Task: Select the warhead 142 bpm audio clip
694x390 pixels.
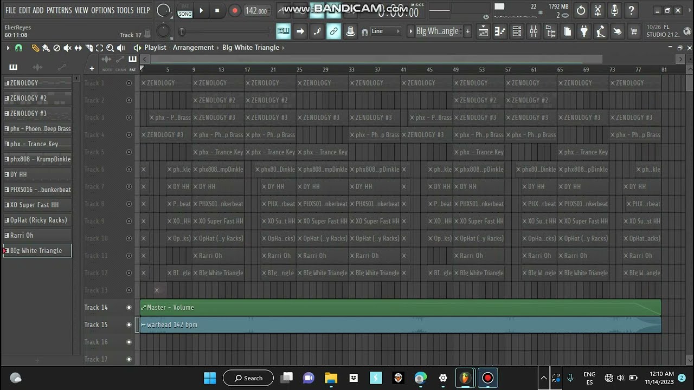Action: pyautogui.click(x=401, y=324)
